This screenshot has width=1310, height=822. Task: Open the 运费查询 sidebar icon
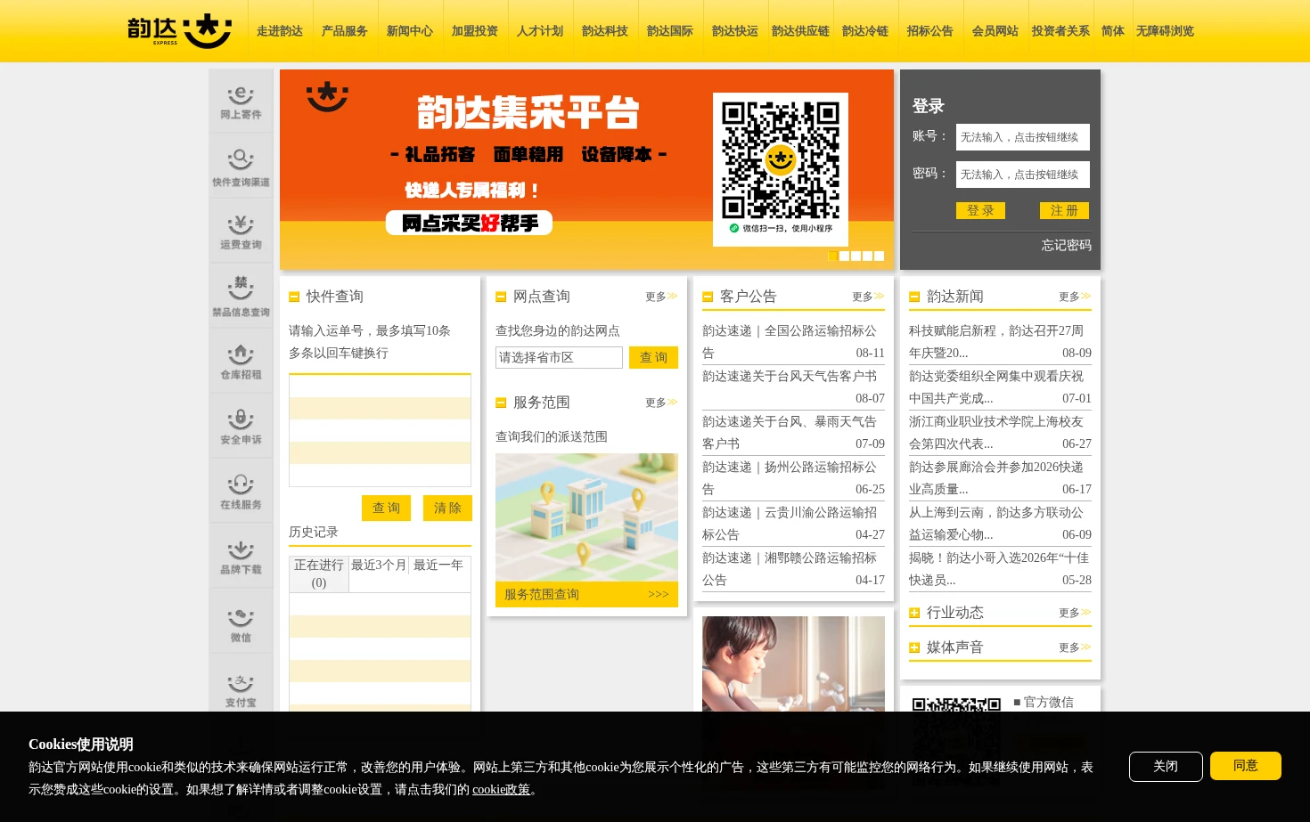coord(241,232)
